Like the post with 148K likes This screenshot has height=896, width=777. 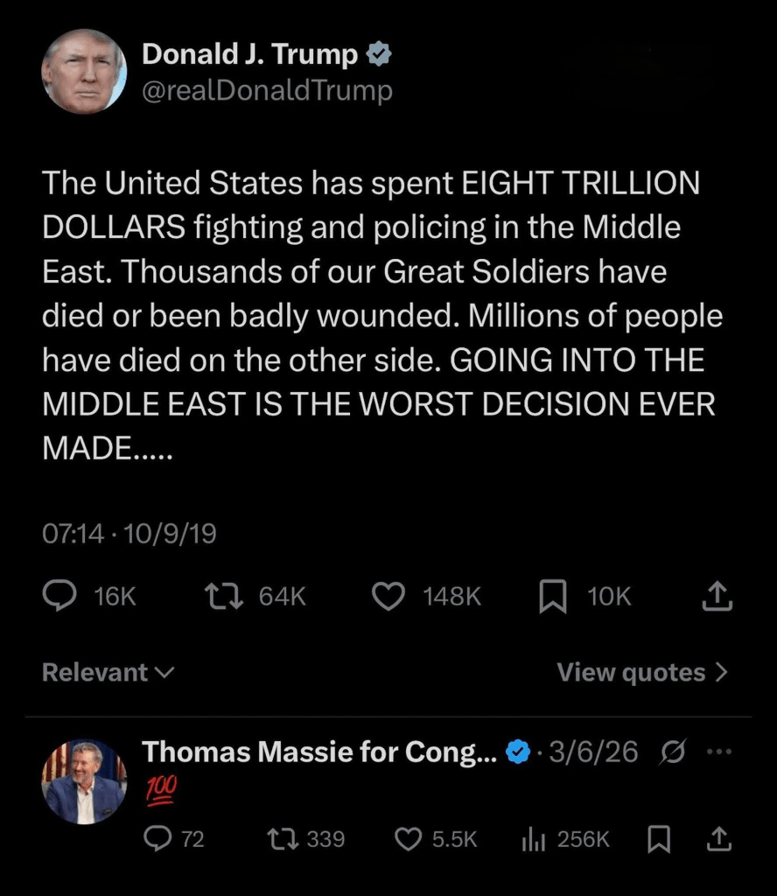point(388,597)
